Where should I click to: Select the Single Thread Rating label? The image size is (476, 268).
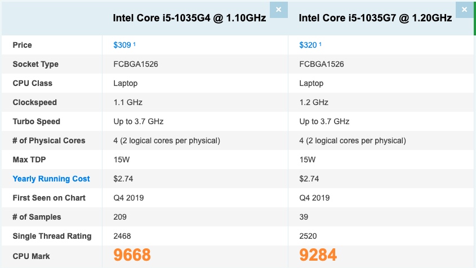pos(52,236)
